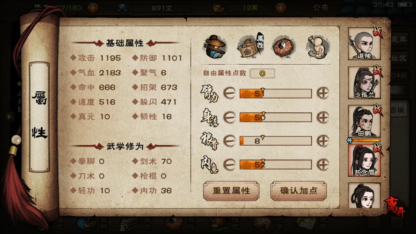Select character portrait 沙孤兰

coord(364,83)
